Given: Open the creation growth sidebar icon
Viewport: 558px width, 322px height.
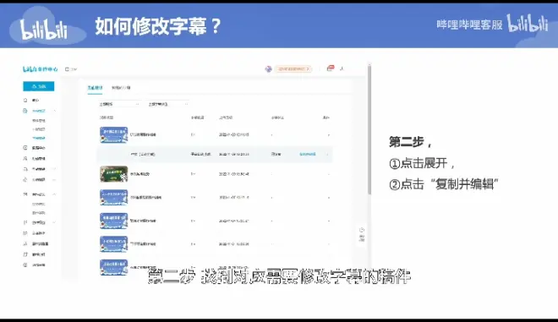Looking at the screenshot, I should pos(25,194).
